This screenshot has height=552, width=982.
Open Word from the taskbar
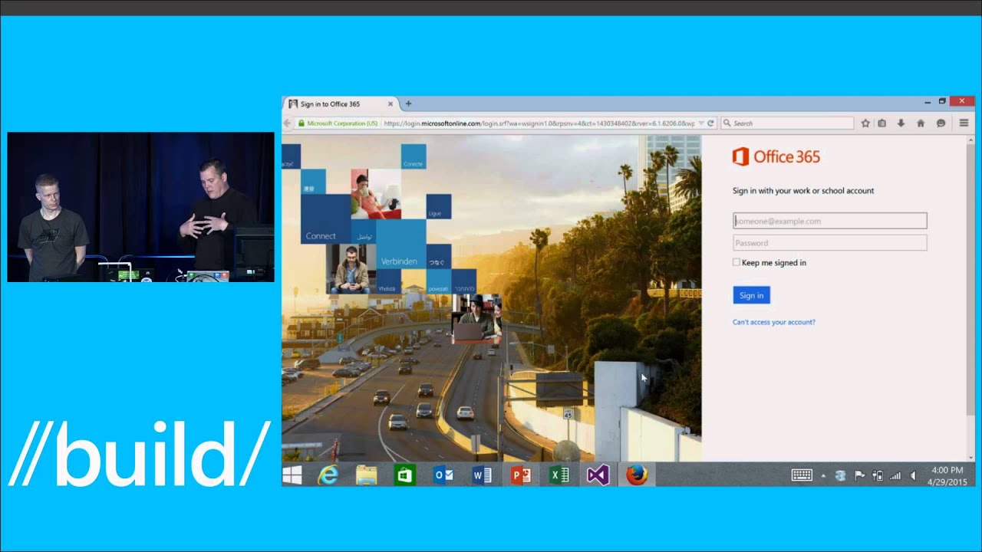[x=482, y=475]
